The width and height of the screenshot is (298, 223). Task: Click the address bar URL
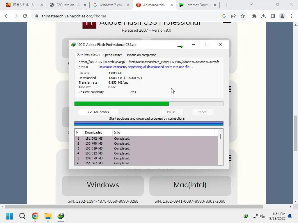pos(74,16)
